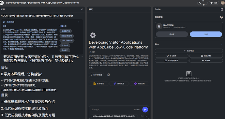Click the 时间轴 timeline button
The width and height of the screenshot is (225, 119).
[x=206, y=61]
